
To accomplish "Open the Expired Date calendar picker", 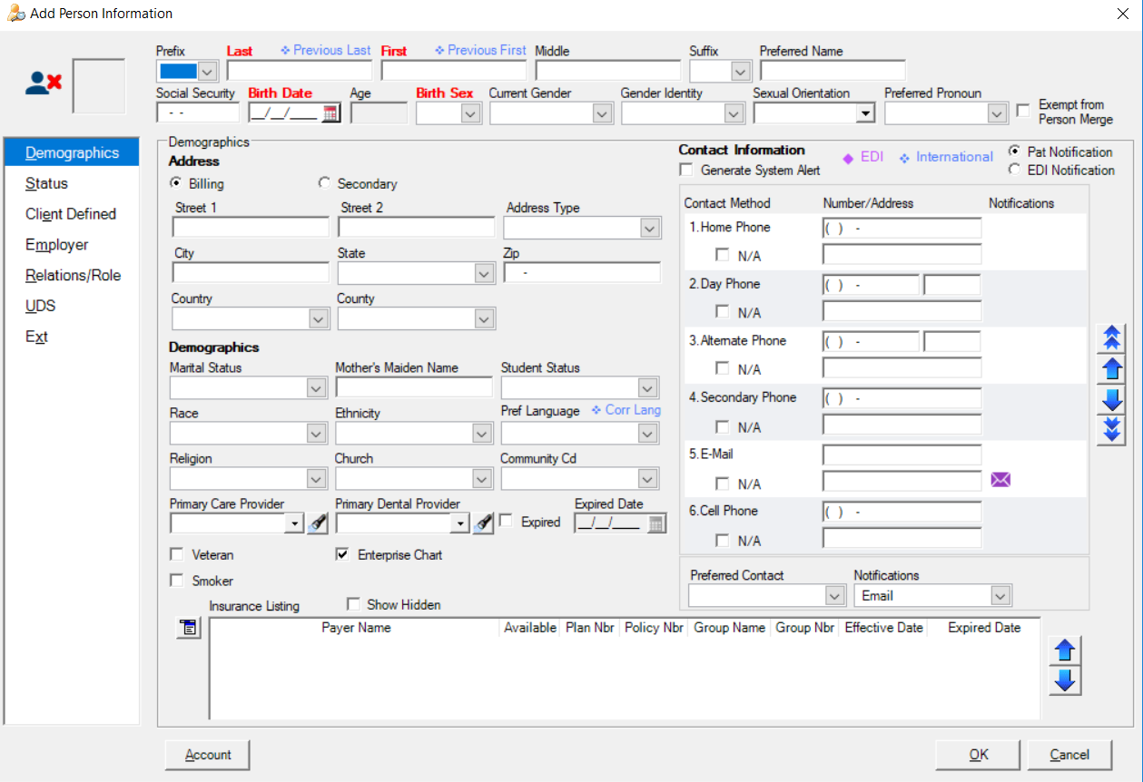I will pos(656,523).
